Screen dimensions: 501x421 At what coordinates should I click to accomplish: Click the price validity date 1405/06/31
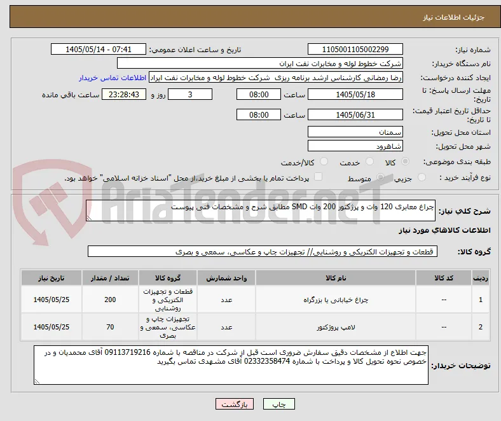355,114
